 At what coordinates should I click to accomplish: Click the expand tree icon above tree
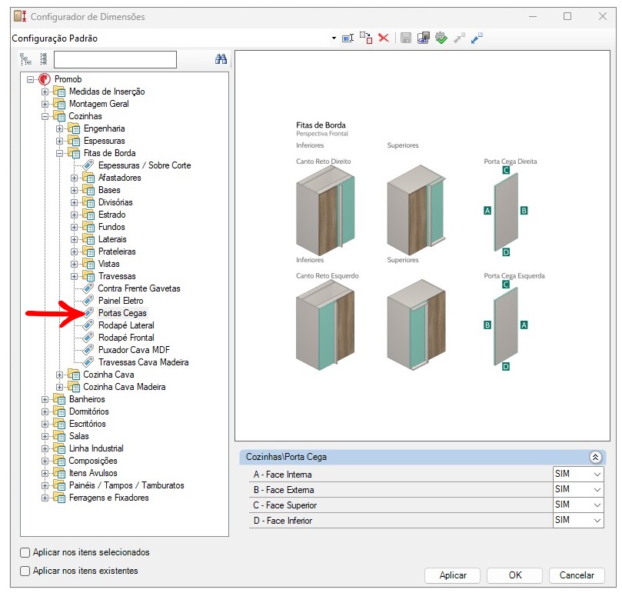coord(25,60)
